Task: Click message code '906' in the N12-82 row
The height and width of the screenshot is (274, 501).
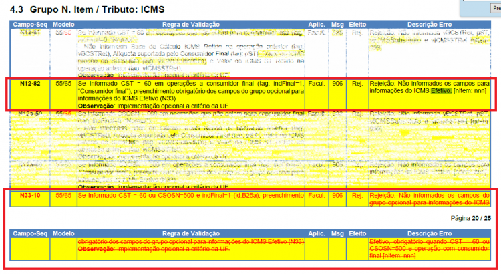Action: tap(337, 84)
